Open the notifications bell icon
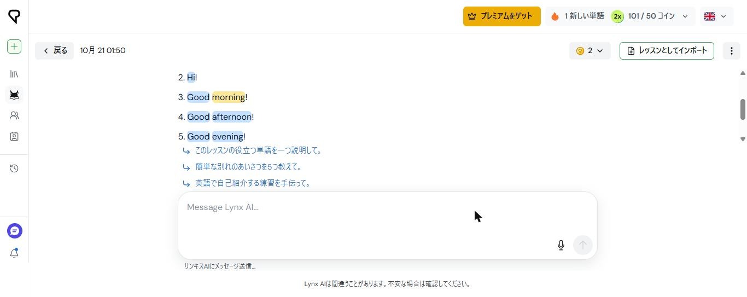The height and width of the screenshot is (297, 747). click(x=14, y=253)
